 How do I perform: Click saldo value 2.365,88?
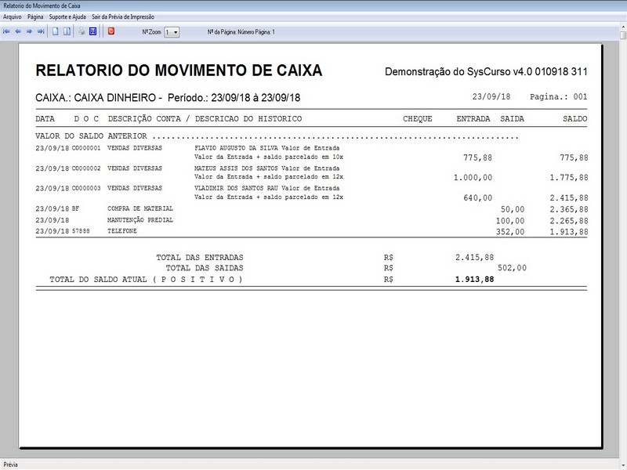tap(569, 209)
